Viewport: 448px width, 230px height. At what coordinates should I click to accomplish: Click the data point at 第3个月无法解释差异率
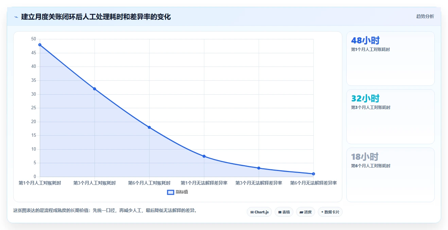tap(259, 168)
